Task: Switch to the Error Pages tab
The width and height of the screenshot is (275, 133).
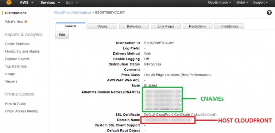Action: (166, 26)
